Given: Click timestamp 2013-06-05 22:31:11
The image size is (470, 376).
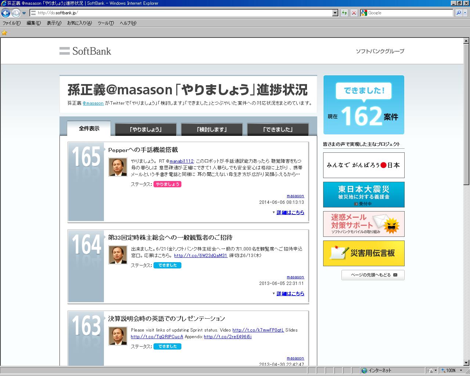Looking at the screenshot, I should coord(282,283).
